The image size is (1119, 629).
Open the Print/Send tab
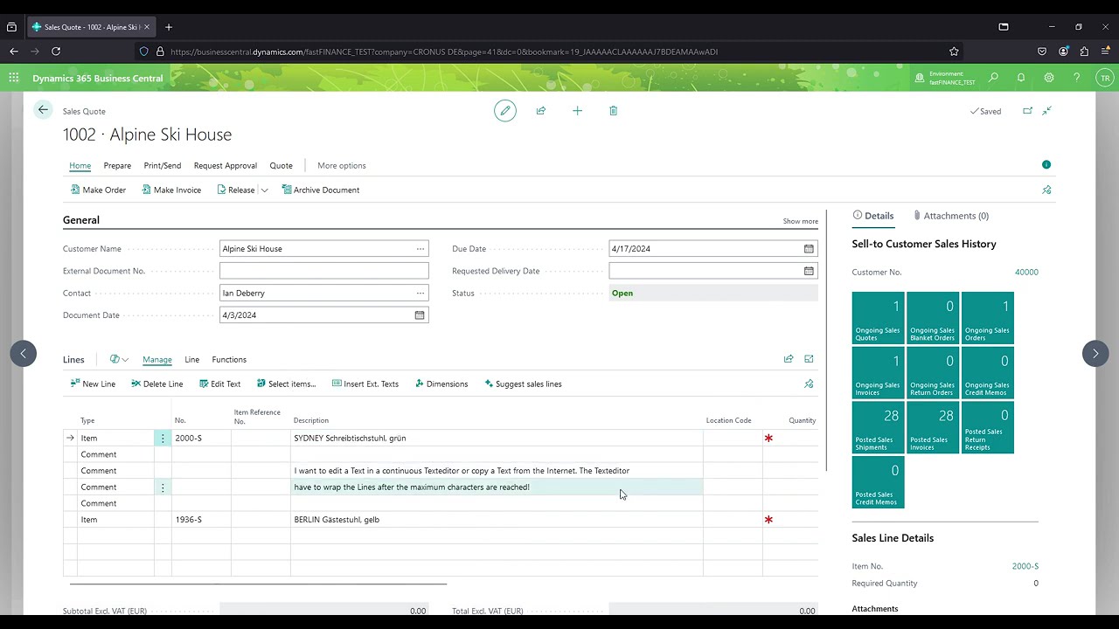[163, 165]
